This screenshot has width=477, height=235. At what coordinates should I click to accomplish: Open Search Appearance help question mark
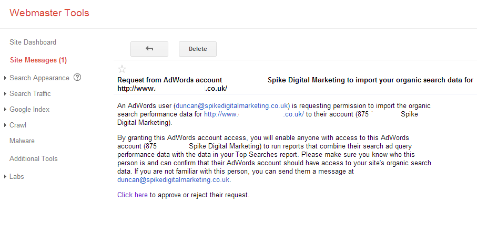[77, 78]
